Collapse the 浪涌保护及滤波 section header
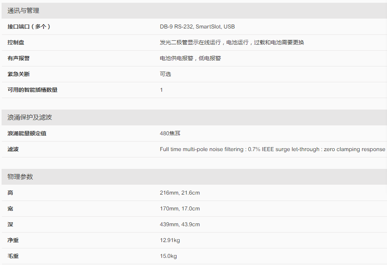387x265 pixels. tap(30, 117)
